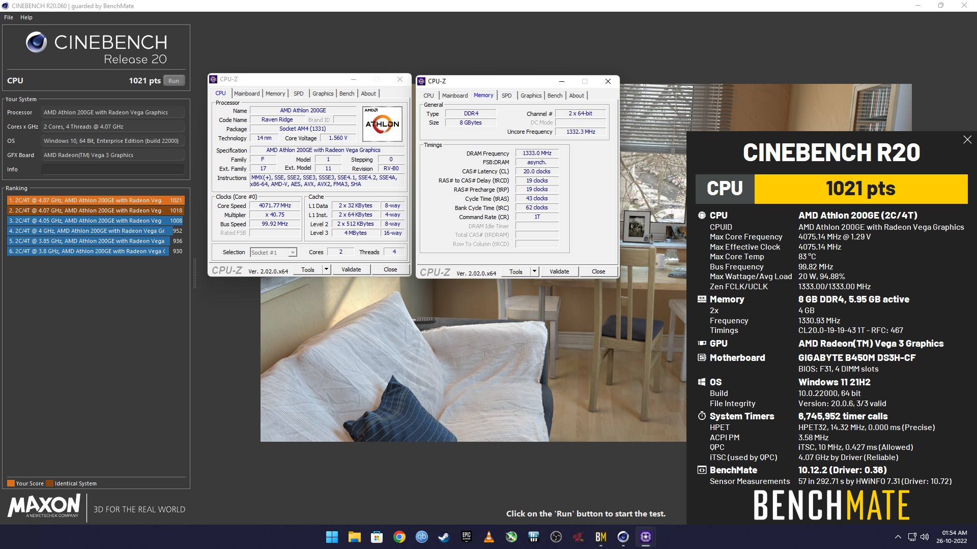Screen dimensions: 977x549
Task: Select ranking entry scoring 1008
Action: coord(96,221)
